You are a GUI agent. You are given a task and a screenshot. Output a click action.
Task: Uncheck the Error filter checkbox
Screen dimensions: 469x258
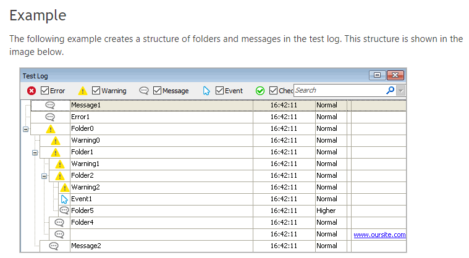pyautogui.click(x=45, y=91)
